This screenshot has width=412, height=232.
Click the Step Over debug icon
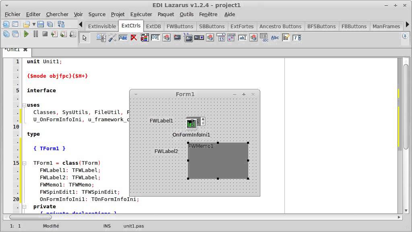point(63,34)
